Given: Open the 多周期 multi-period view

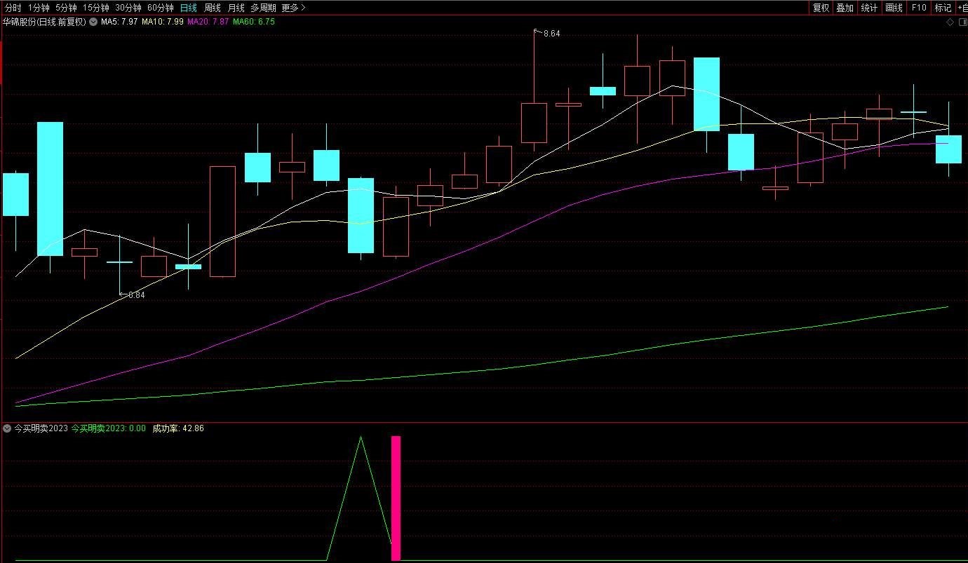Looking at the screenshot, I should (263, 8).
